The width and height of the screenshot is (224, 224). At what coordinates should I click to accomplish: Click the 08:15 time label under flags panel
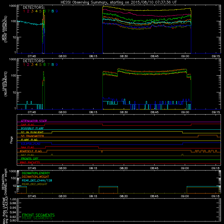click(93, 168)
